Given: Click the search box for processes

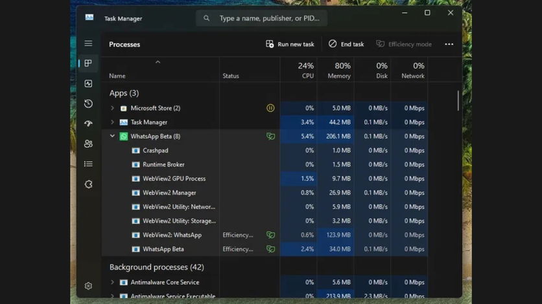Looking at the screenshot, I should click(262, 18).
